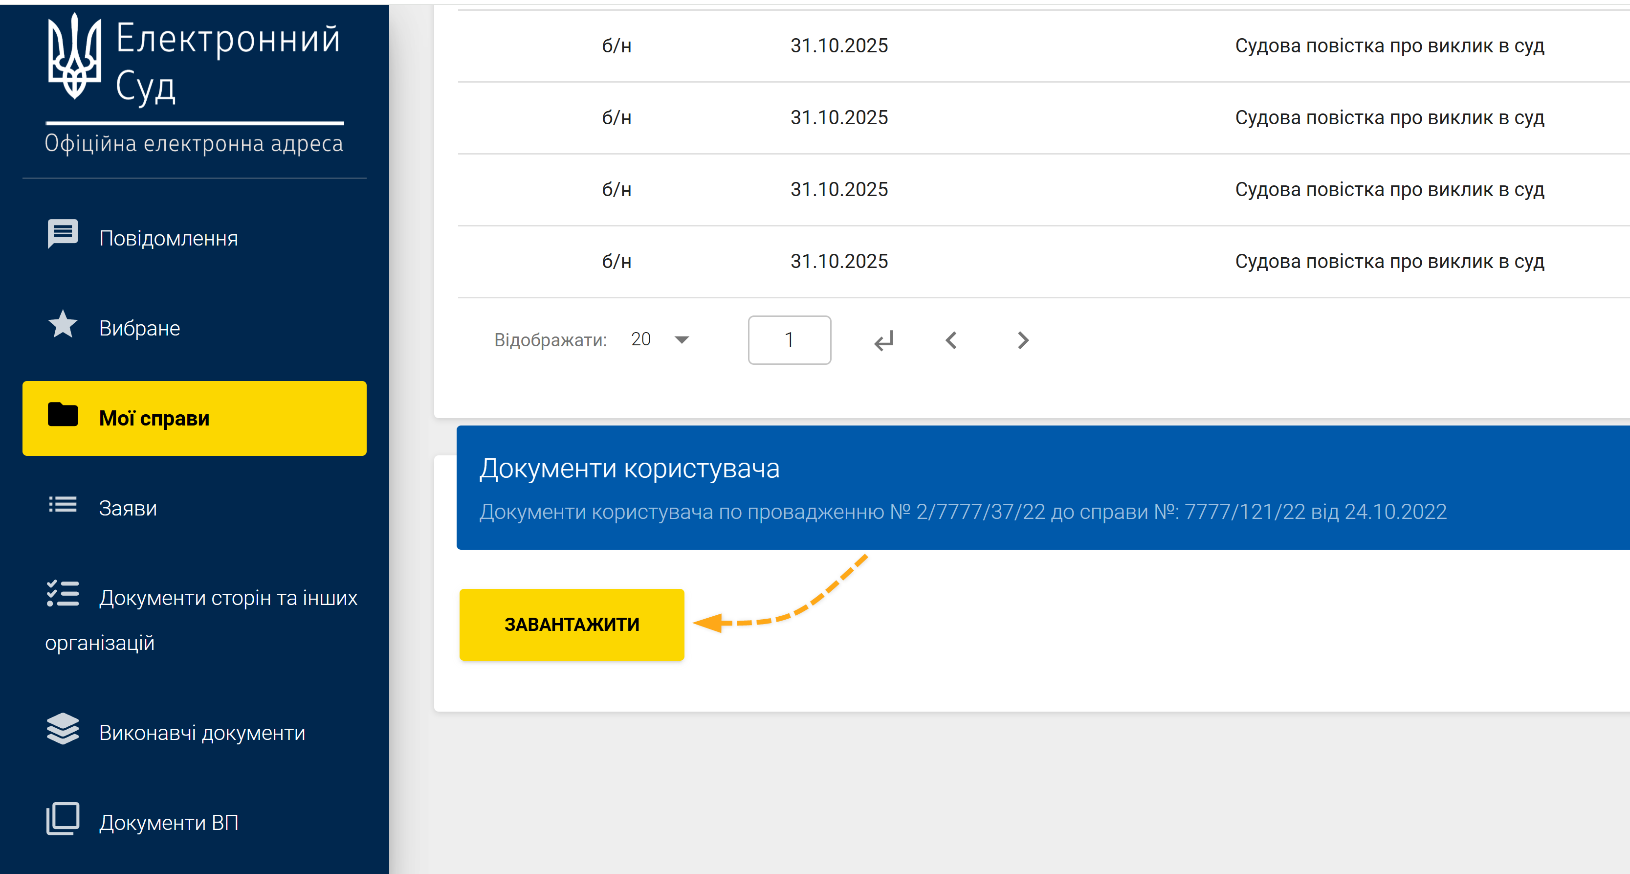Click the star icon next to Вибране
The width and height of the screenshot is (1630, 874).
63,325
